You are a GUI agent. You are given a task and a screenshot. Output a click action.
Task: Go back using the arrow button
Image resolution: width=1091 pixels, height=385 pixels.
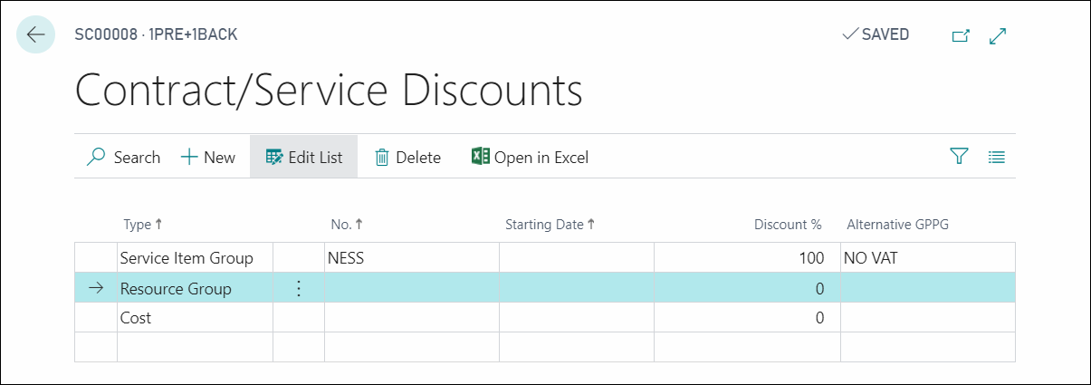[x=35, y=34]
